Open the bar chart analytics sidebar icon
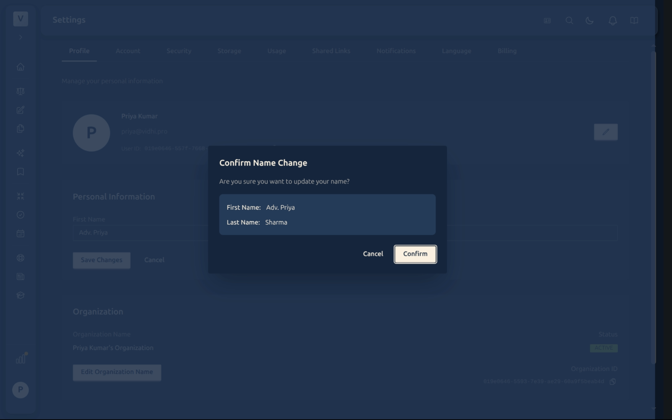 [21, 359]
